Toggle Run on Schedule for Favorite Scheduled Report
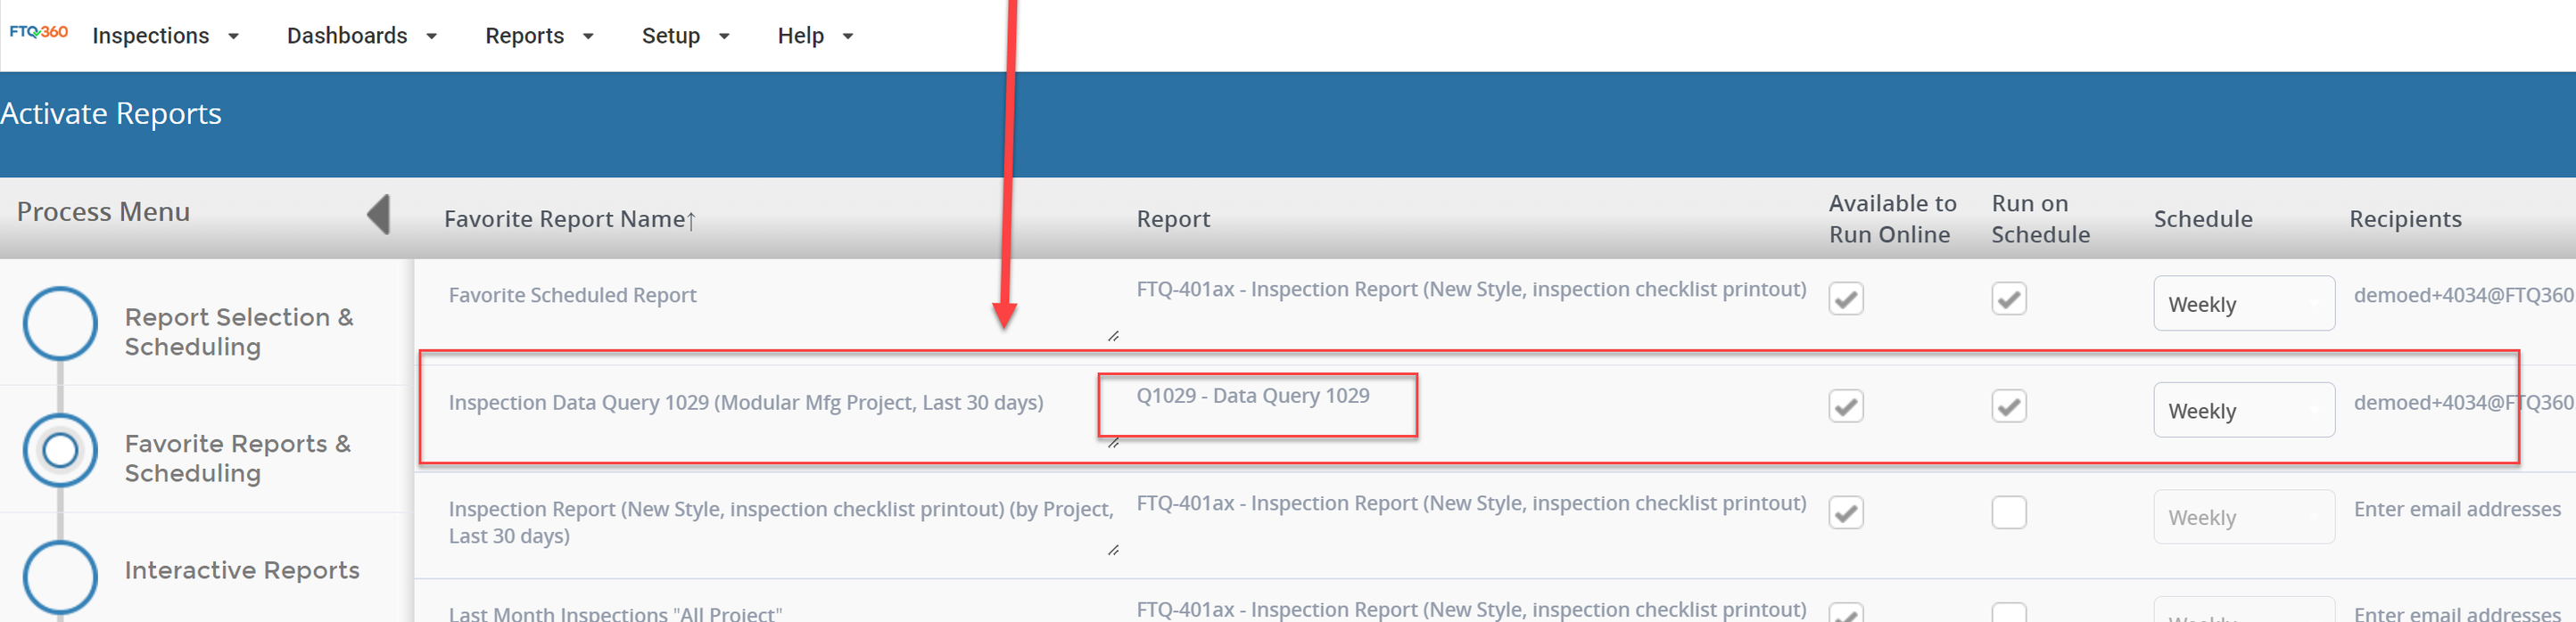 tap(2008, 299)
